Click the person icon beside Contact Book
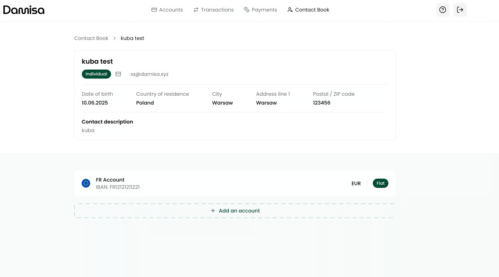 (x=290, y=10)
